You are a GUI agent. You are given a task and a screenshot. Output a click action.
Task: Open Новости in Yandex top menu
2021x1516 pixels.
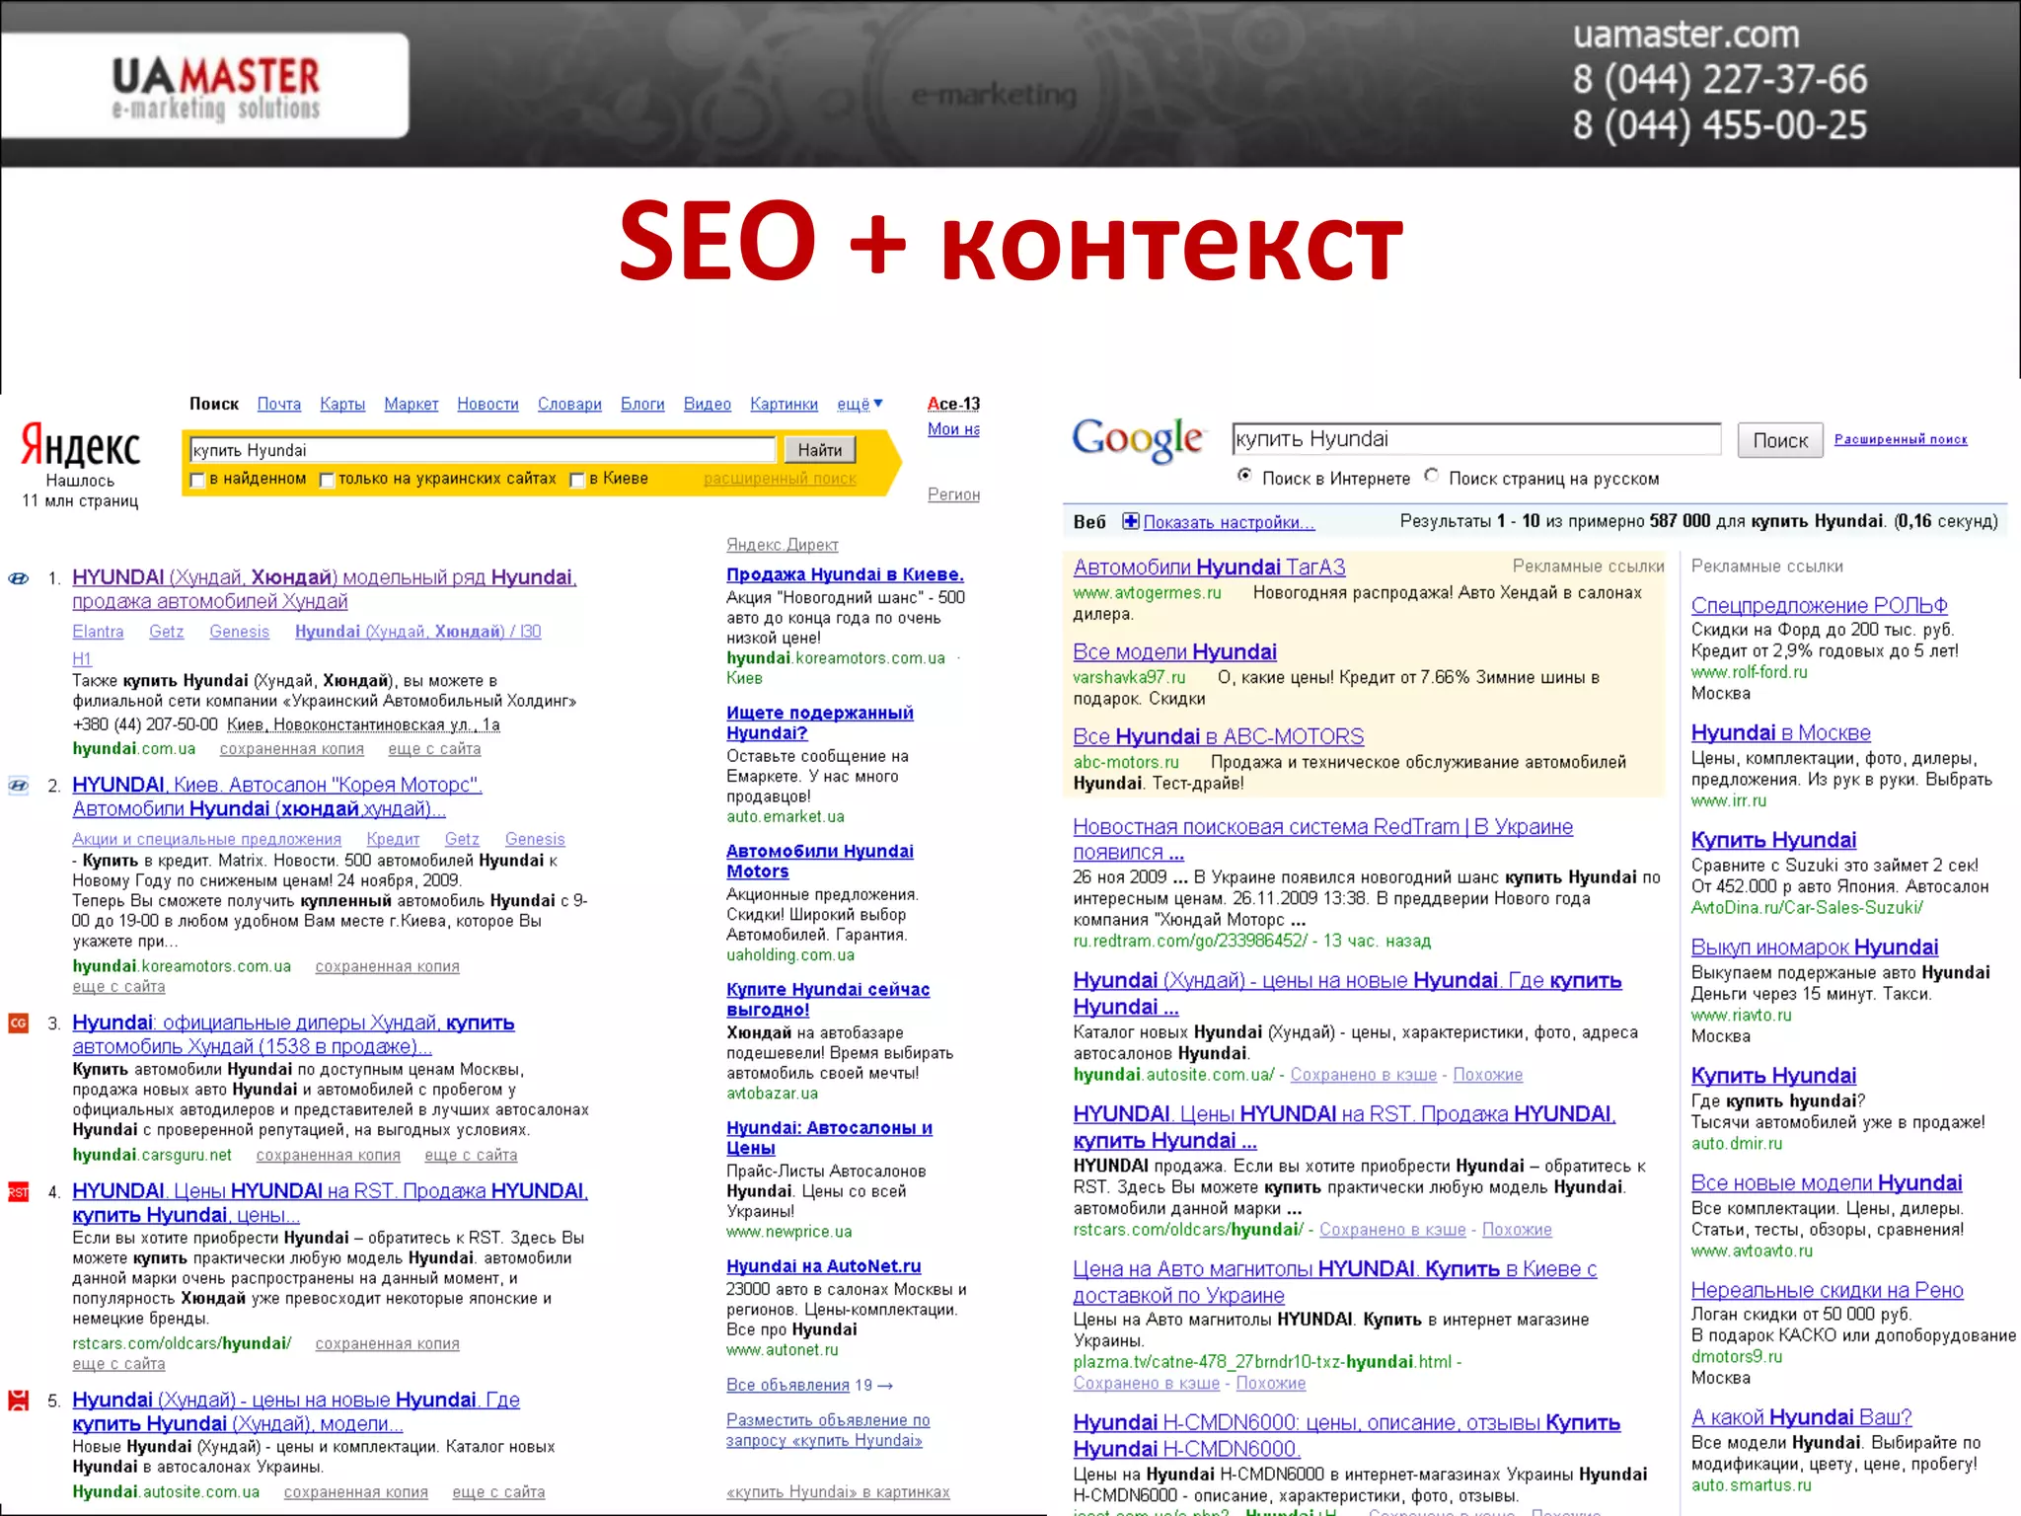pos(487,404)
